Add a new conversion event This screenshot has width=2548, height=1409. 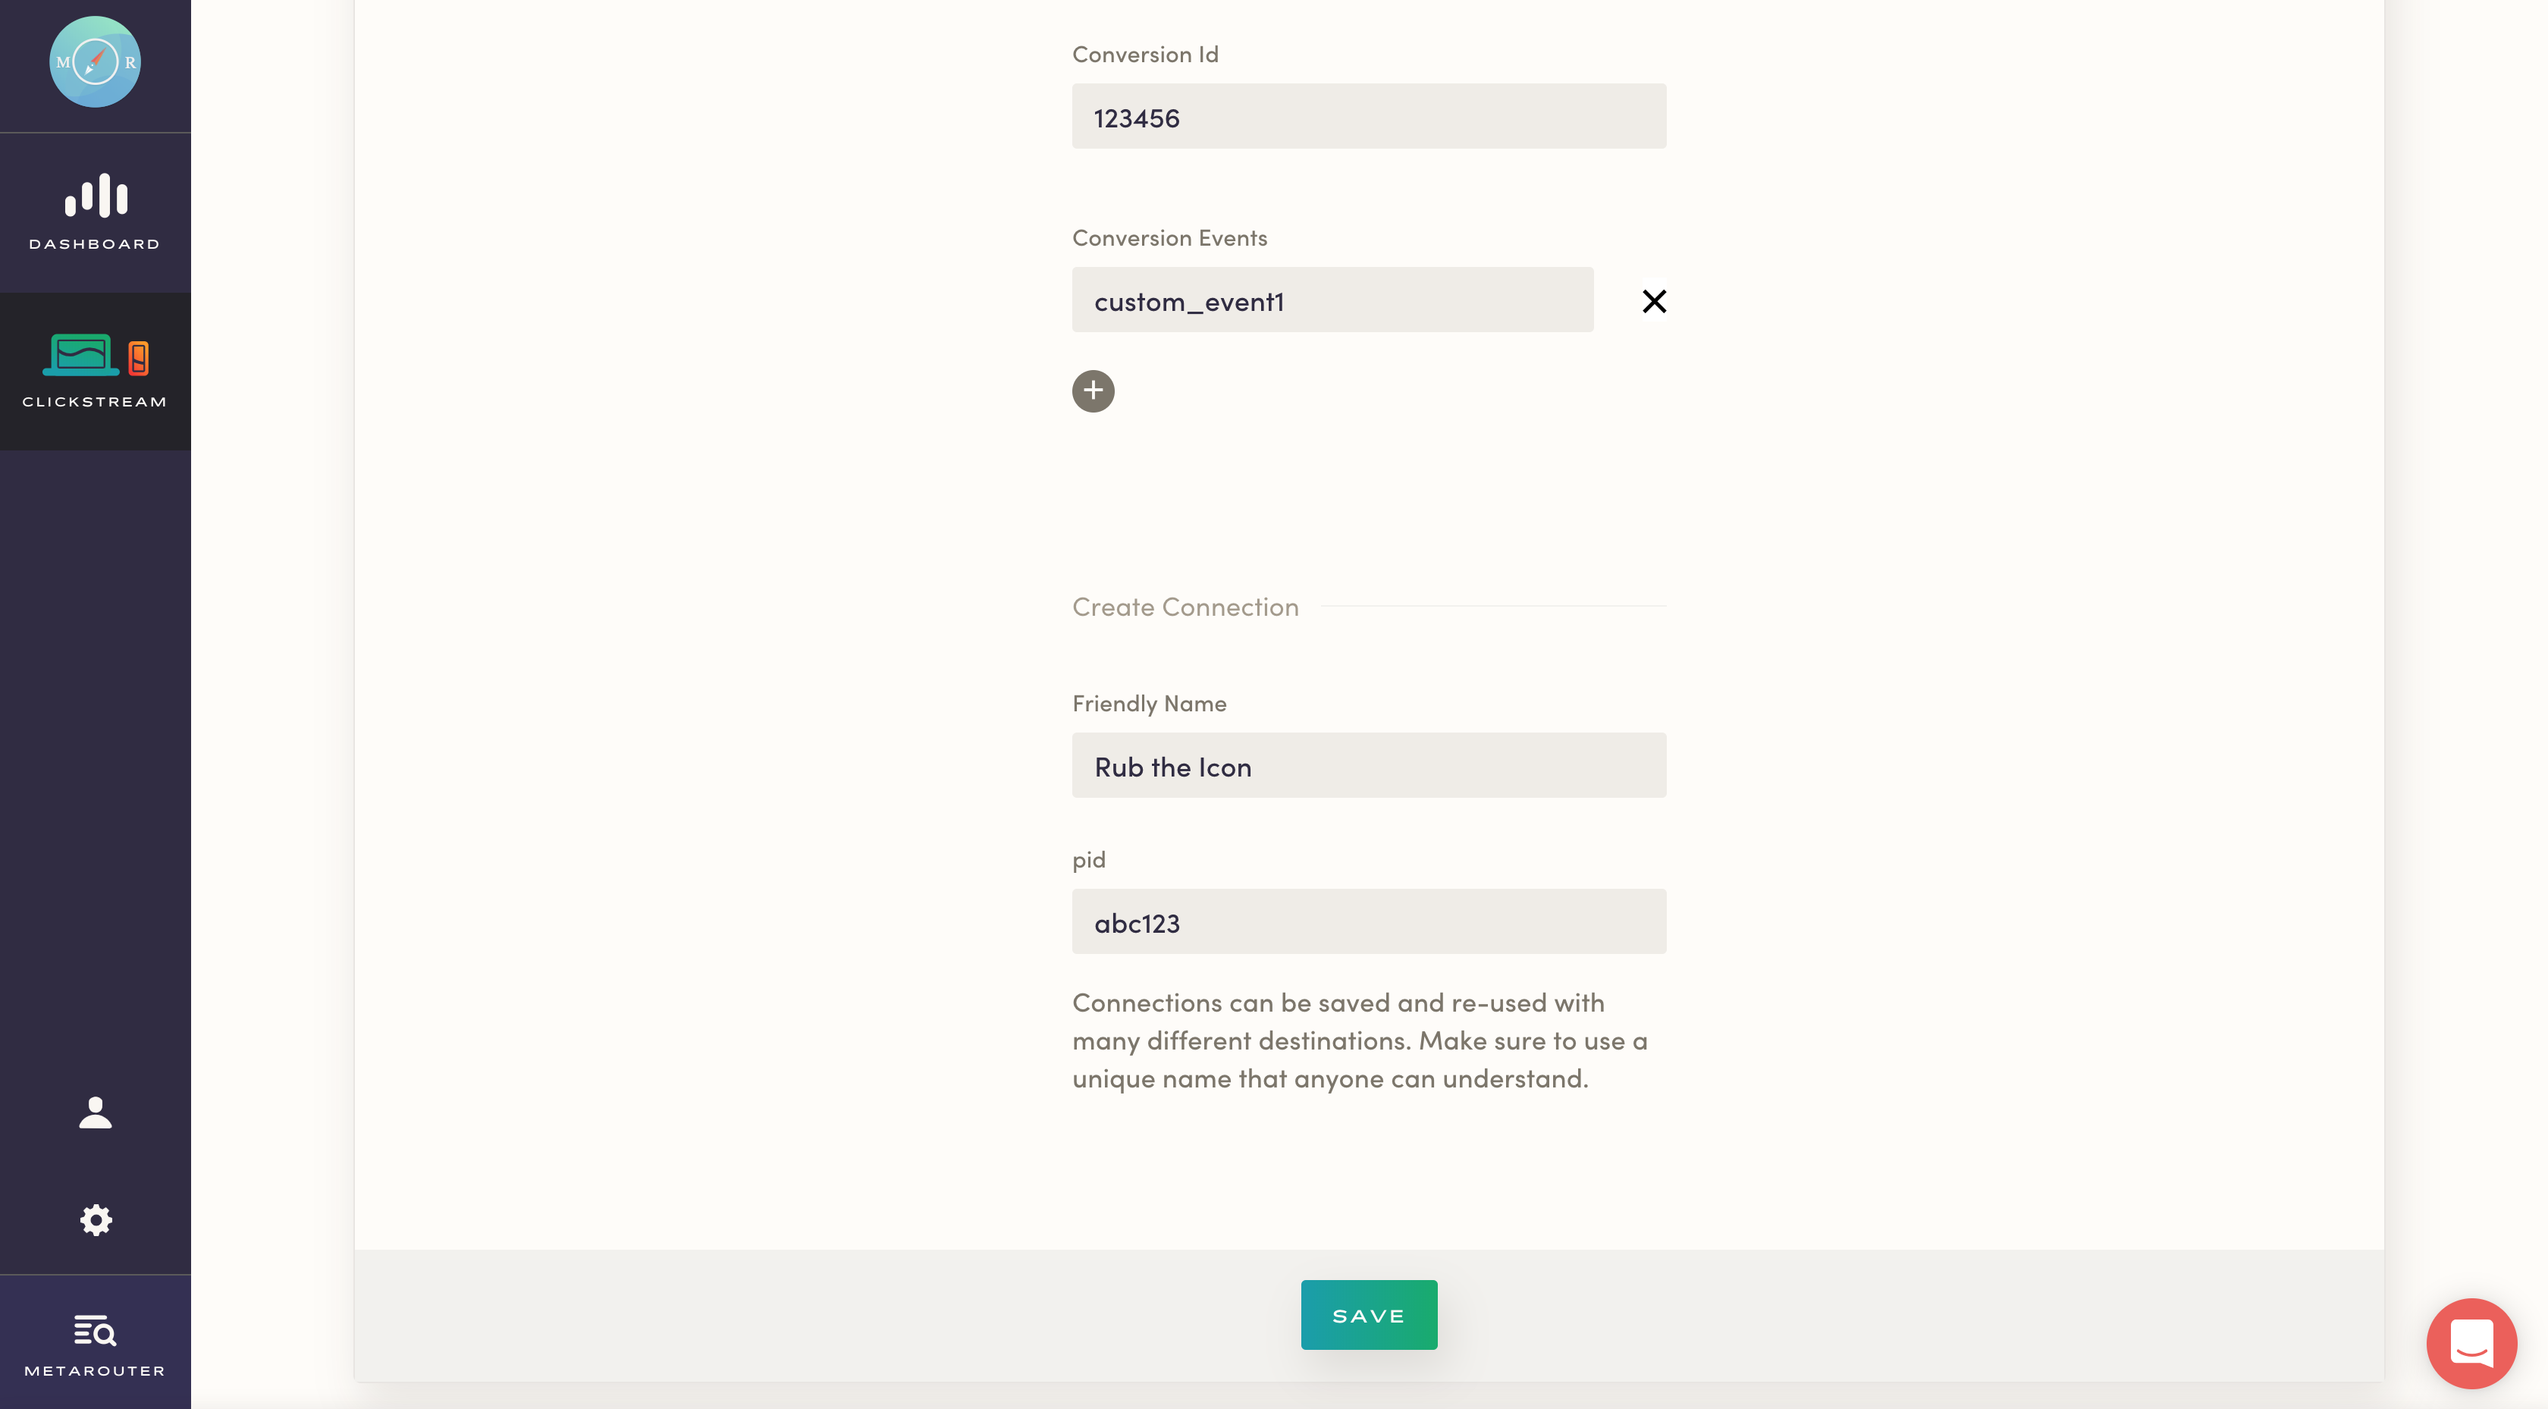(x=1093, y=391)
